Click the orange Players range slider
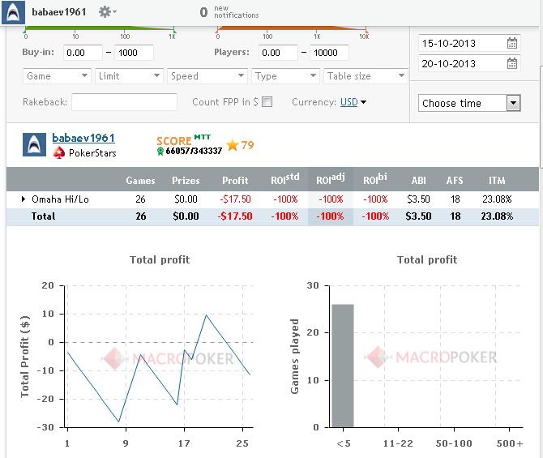Viewport: 543px width, 458px height. coord(292,28)
